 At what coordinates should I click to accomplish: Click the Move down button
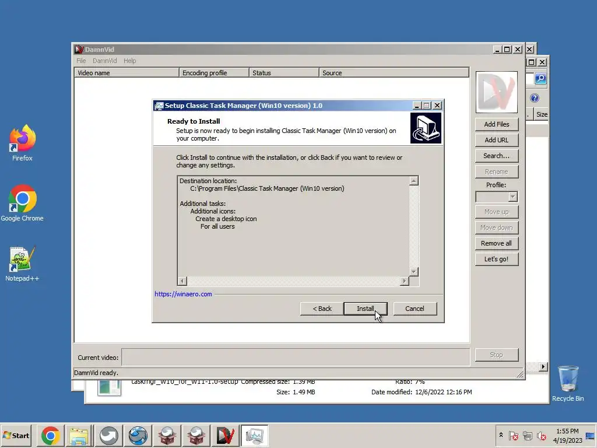[x=497, y=228]
